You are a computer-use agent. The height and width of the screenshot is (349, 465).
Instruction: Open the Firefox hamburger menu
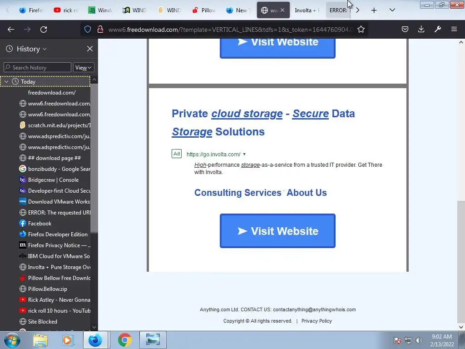click(454, 29)
